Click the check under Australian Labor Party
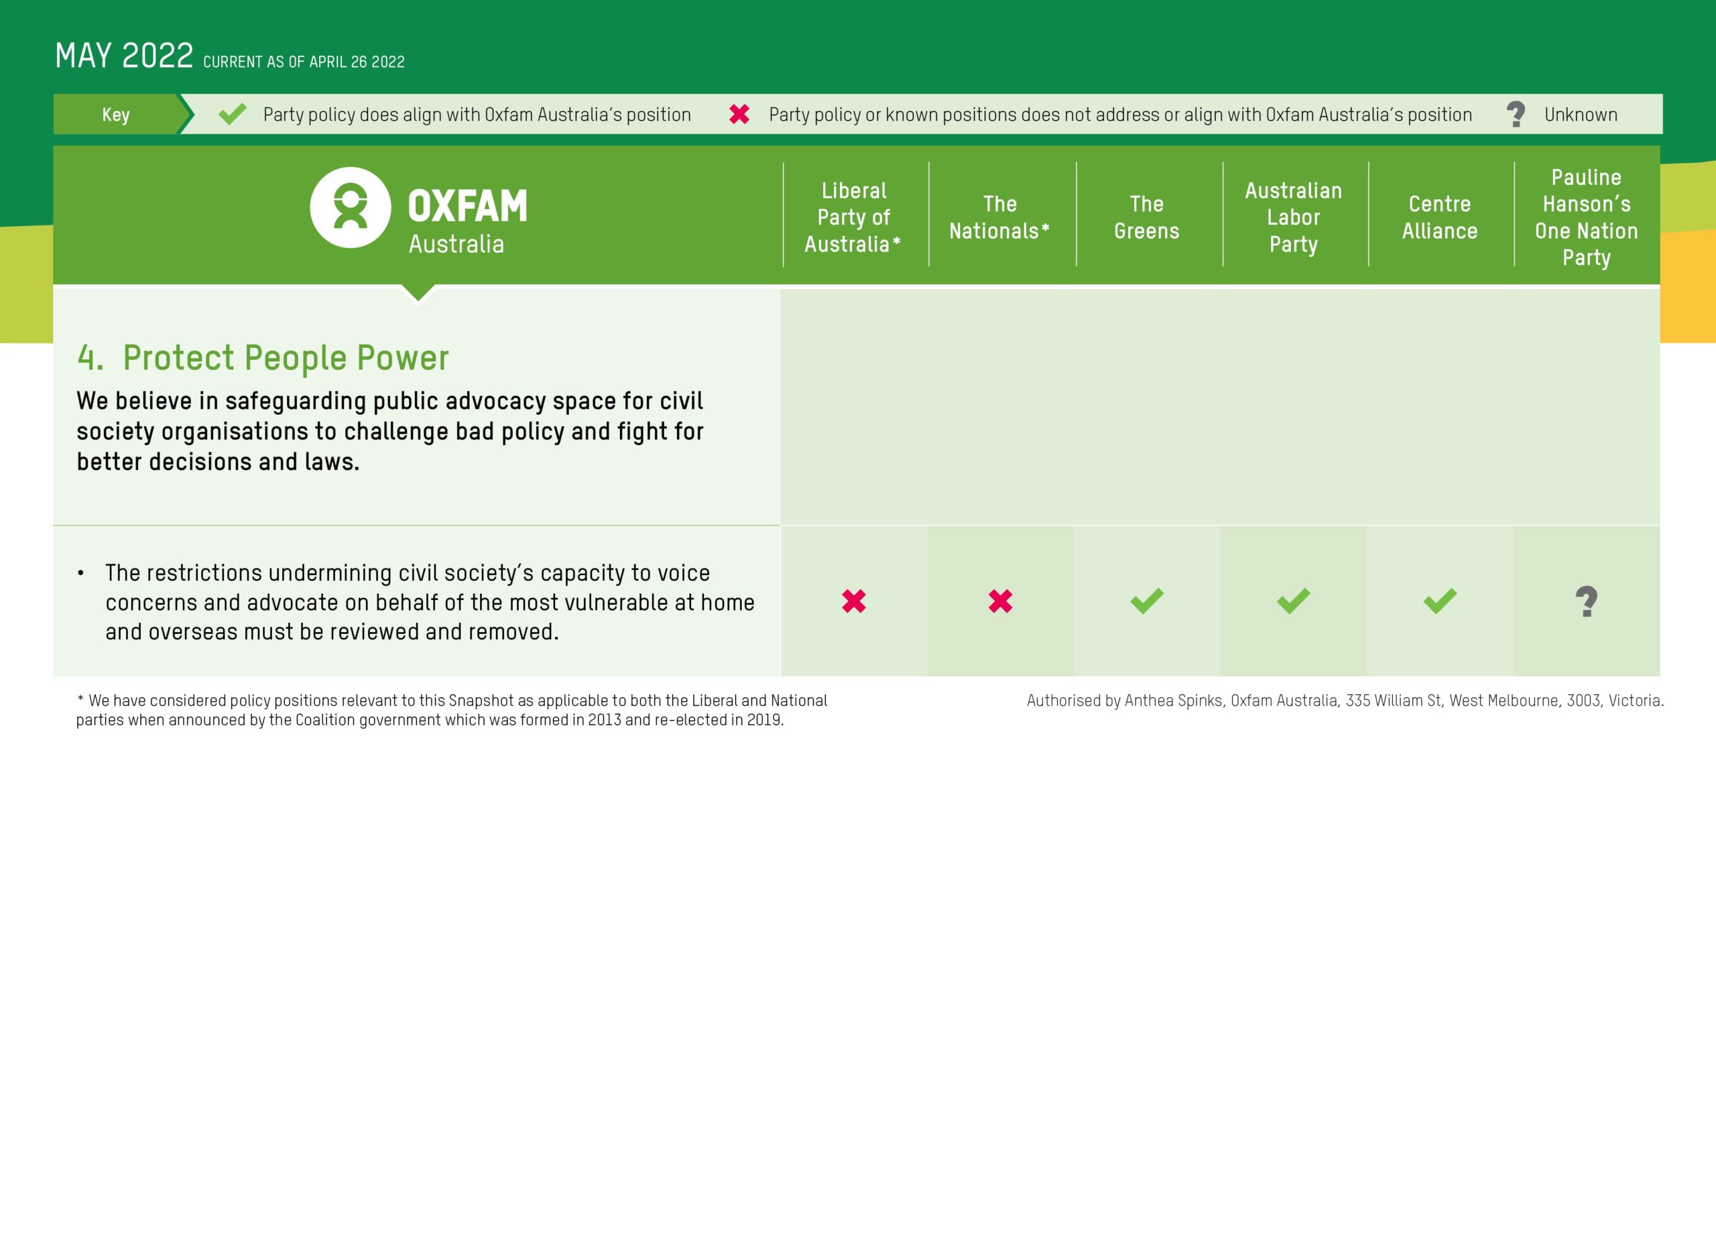 (1293, 601)
